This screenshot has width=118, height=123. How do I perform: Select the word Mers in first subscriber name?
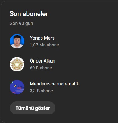tap(49, 38)
